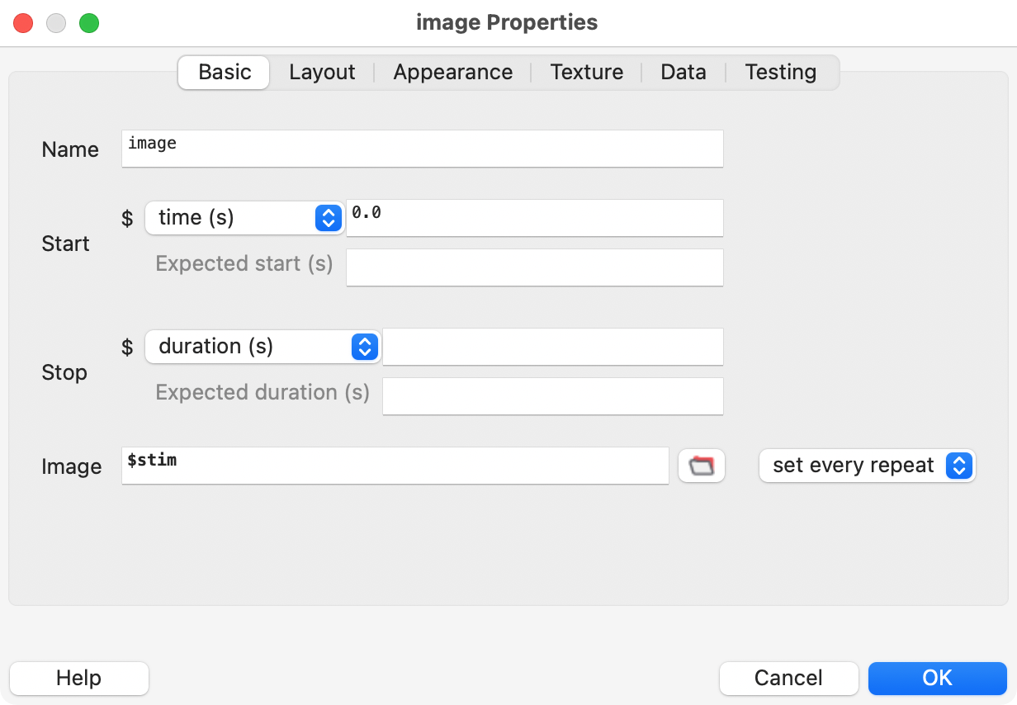Image resolution: width=1017 pixels, height=705 pixels.
Task: Select the Basic tab
Action: 225,73
